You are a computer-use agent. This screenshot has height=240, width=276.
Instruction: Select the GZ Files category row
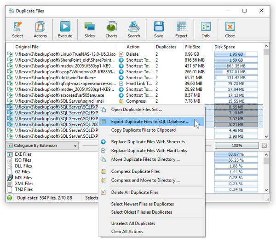pyautogui.click(x=135, y=172)
